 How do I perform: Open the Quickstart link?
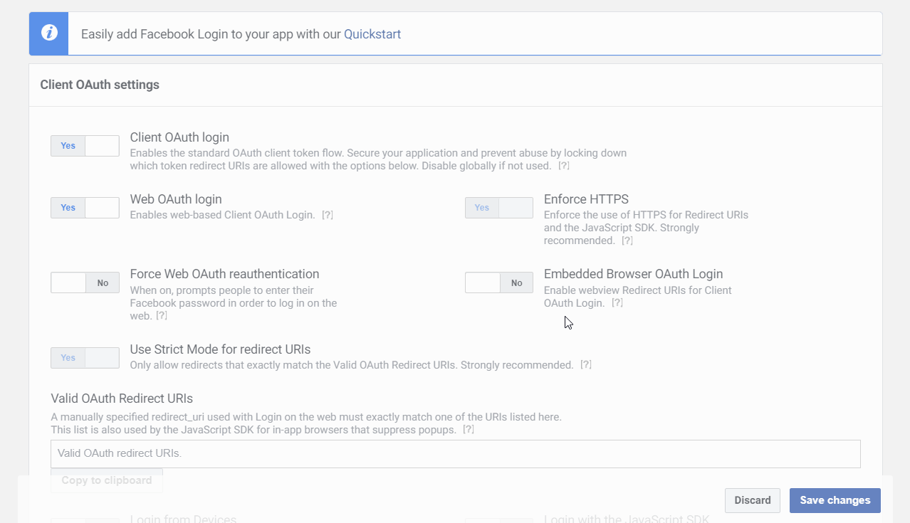coord(372,33)
